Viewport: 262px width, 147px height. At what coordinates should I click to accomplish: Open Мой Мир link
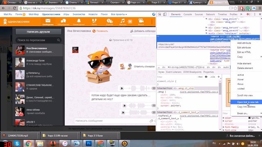(34, 14)
